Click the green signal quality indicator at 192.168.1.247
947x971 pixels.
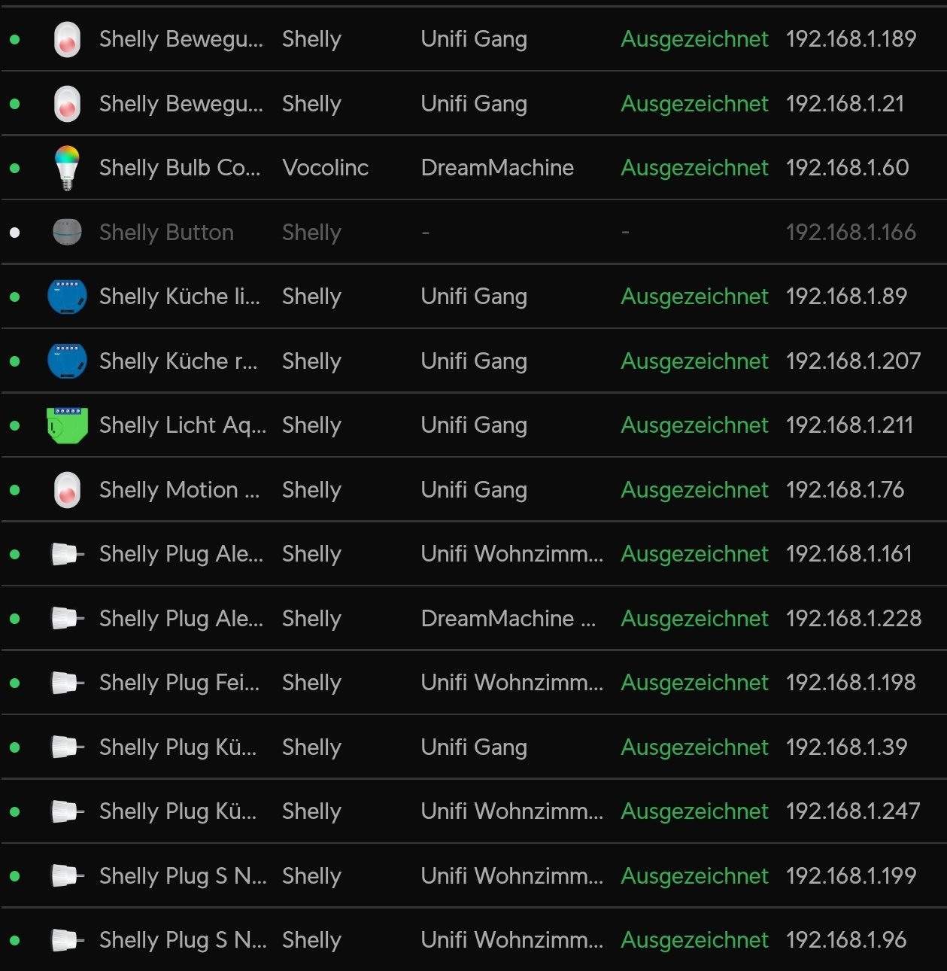coord(694,811)
